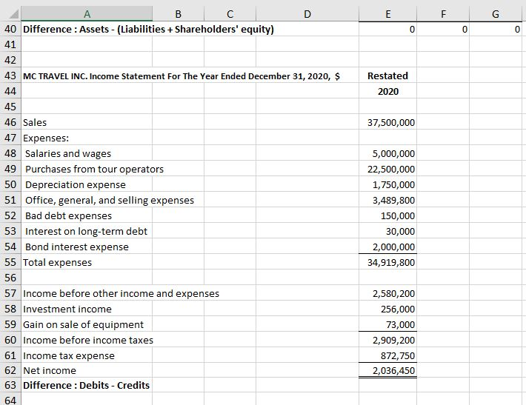This screenshot has width=526, height=405.
Task: Click the 'Net income' label
Action: [50, 370]
